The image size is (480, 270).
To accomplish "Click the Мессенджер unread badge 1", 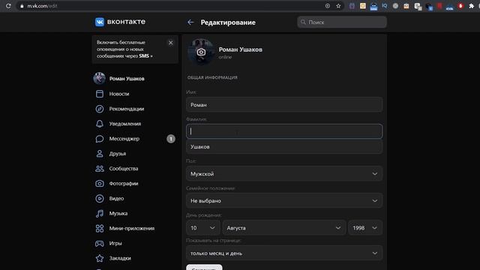I will pos(171,139).
